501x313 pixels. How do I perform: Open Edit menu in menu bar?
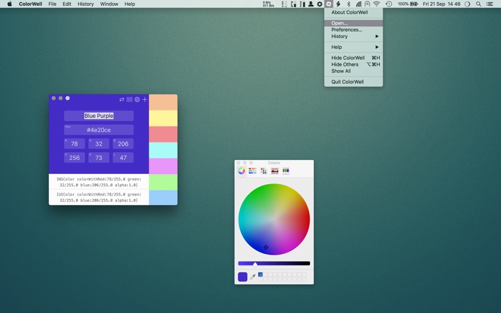pyautogui.click(x=67, y=4)
